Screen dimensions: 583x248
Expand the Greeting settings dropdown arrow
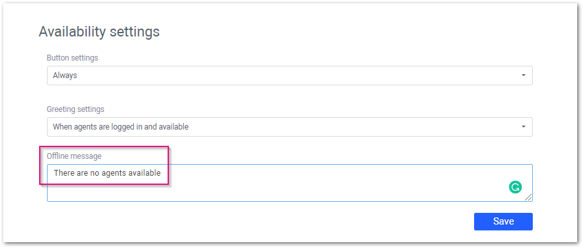coord(524,126)
